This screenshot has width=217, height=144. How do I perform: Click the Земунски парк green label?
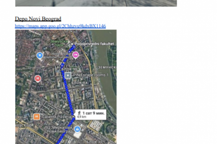59,43
